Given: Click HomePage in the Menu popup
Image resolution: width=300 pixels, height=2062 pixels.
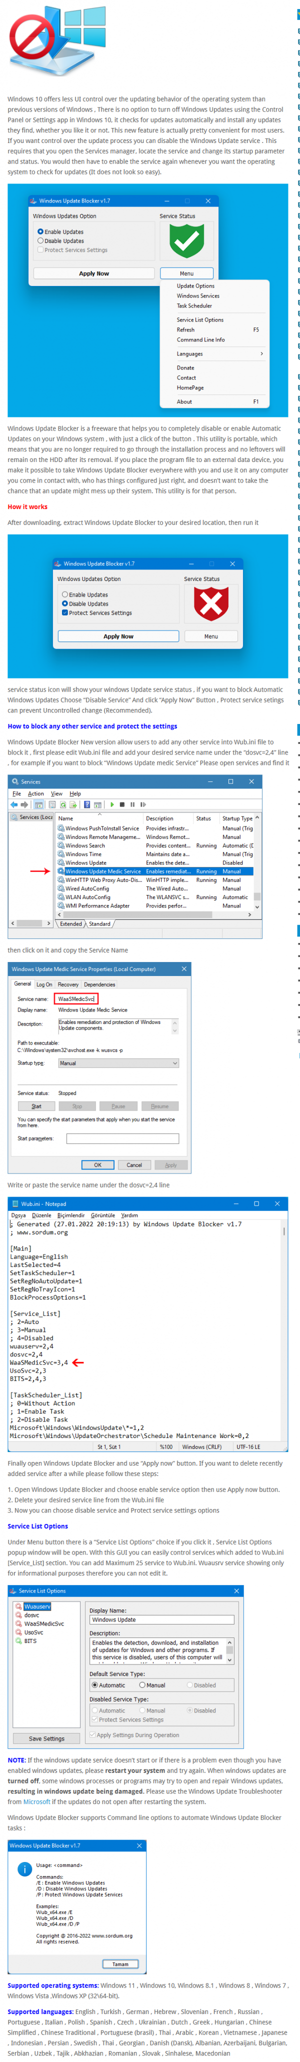Looking at the screenshot, I should [x=190, y=387].
